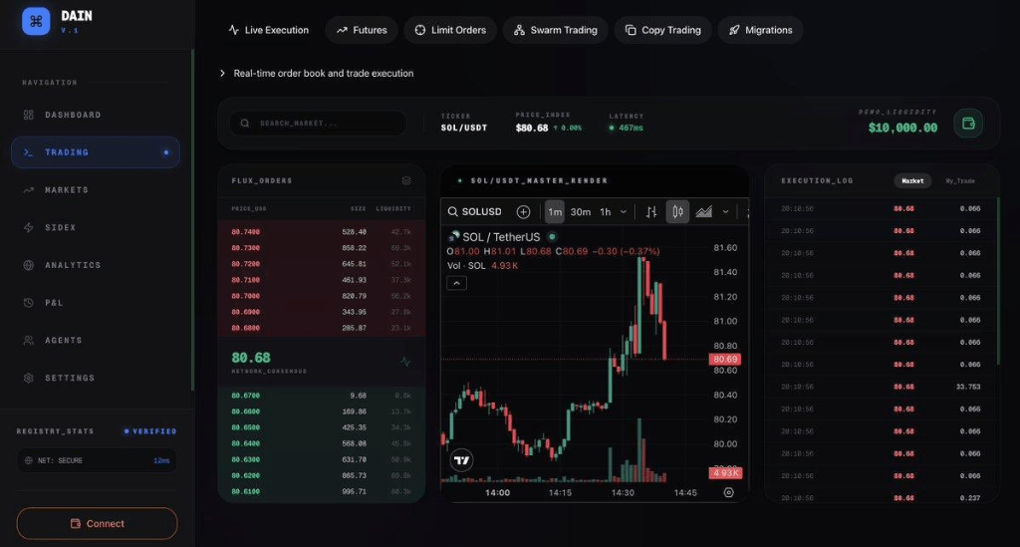1020x547 pixels.
Task: Click the 467ms latency value
Action: click(631, 129)
